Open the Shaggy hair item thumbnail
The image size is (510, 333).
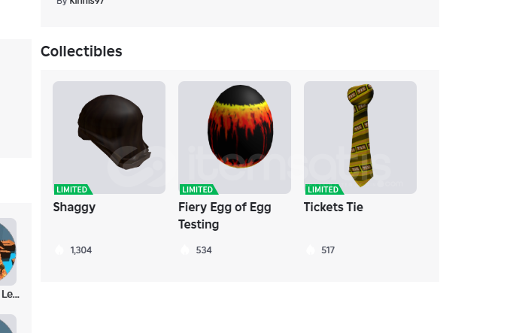109,138
